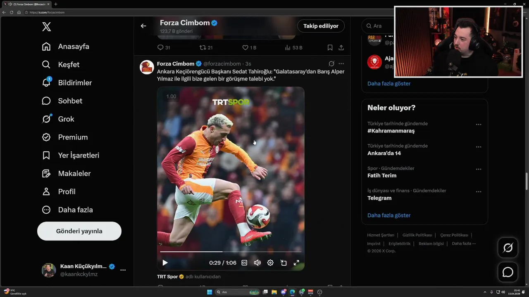
Task: Play the TRT Spor video
Action: [165, 263]
